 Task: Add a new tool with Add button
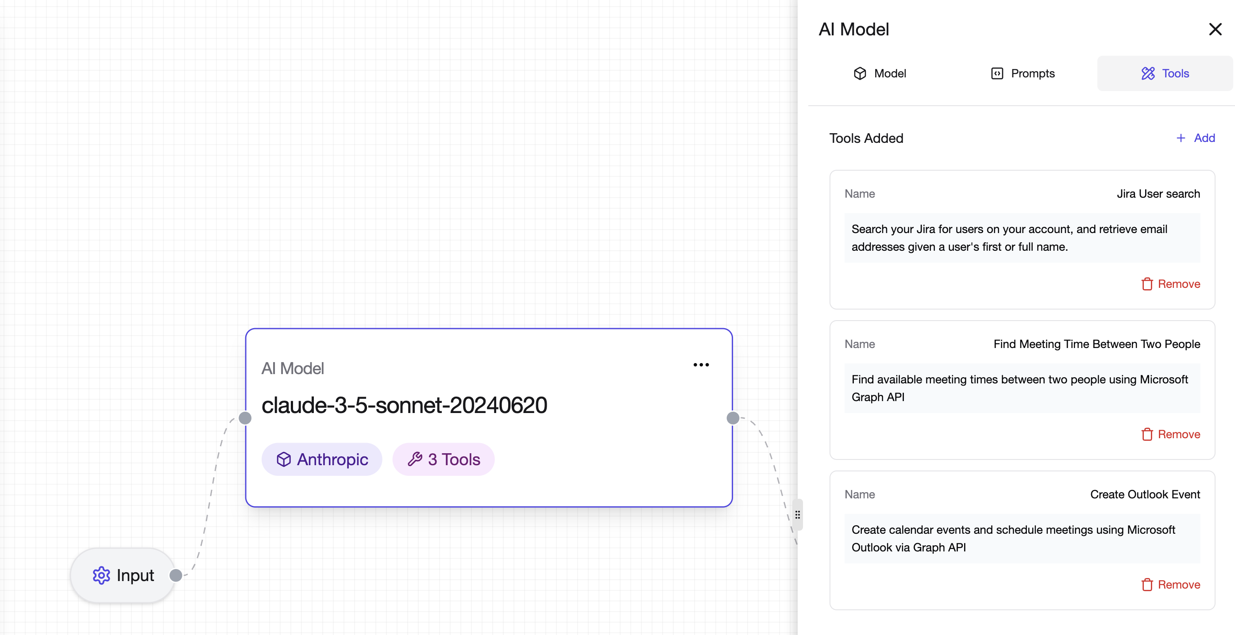[x=1195, y=138]
